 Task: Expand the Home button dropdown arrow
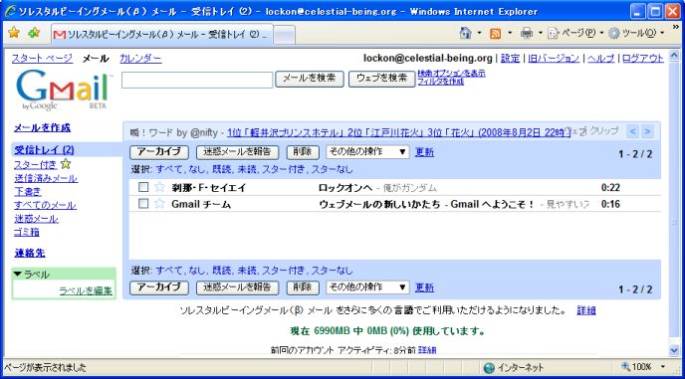pos(479,33)
